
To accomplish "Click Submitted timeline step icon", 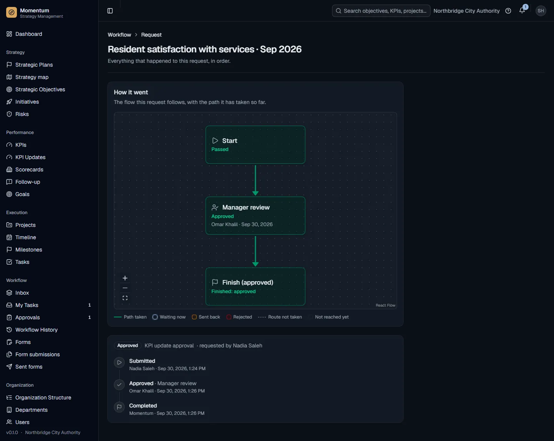I will [x=119, y=362].
